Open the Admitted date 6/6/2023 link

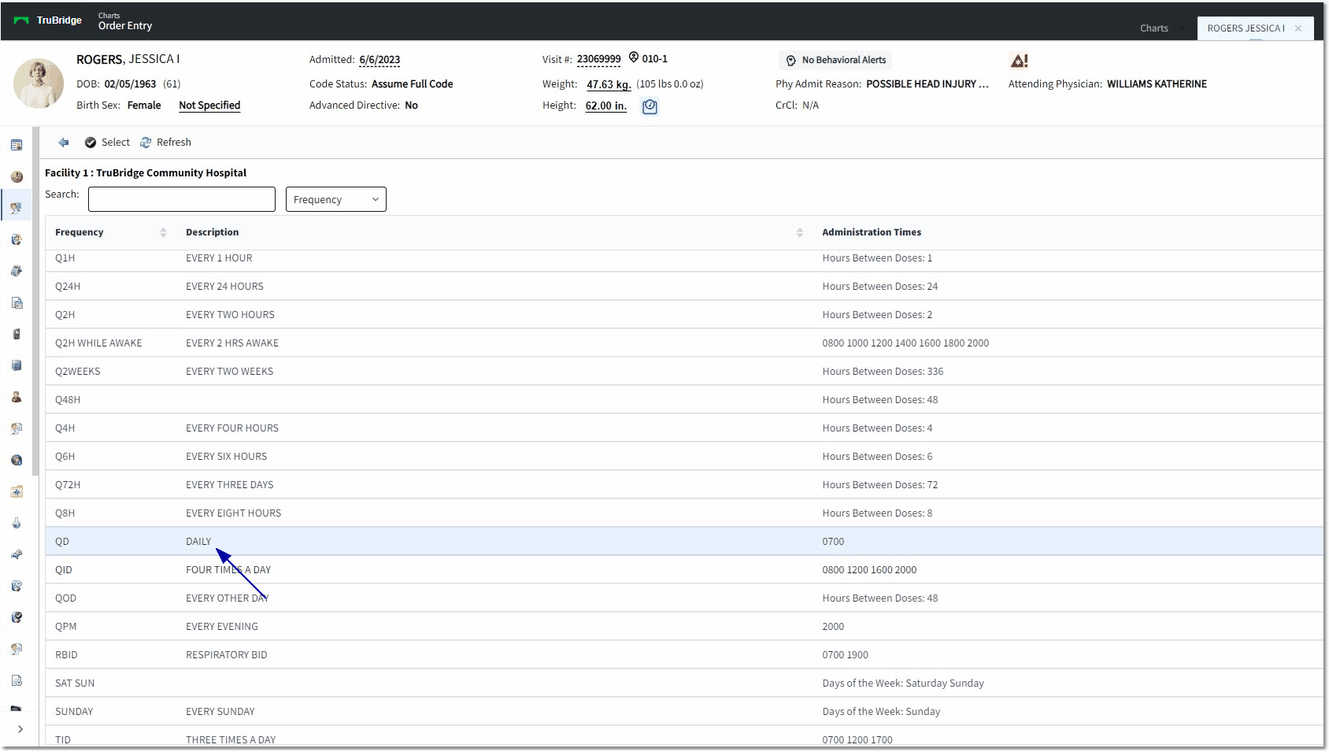379,60
